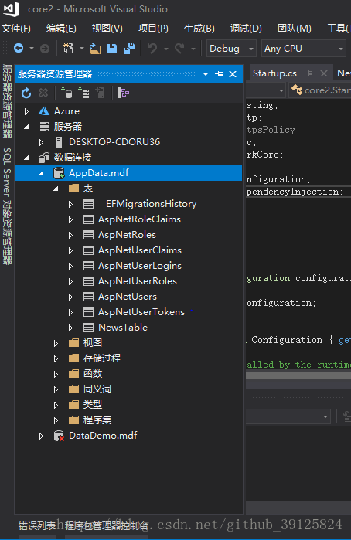The width and height of the screenshot is (351, 540).
Task: Click the NewsTable table grid icon
Action: coord(88,328)
